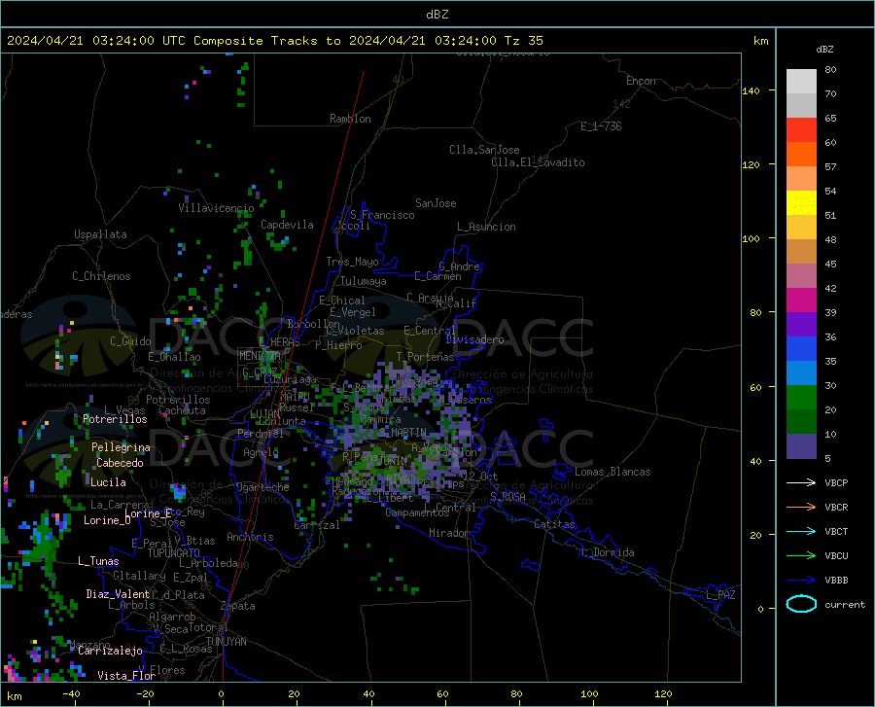
Task: Click the cyan 'current' ellipse legend icon
Action: [801, 604]
